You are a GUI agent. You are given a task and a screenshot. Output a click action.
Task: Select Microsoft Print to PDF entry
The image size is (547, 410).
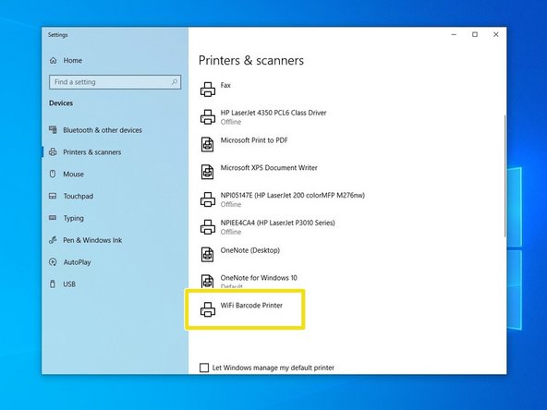click(x=254, y=140)
